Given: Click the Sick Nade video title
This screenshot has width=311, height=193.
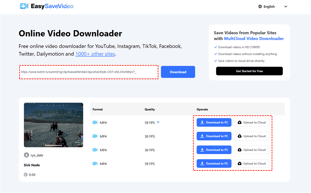Looking at the screenshot, I should (32, 165).
